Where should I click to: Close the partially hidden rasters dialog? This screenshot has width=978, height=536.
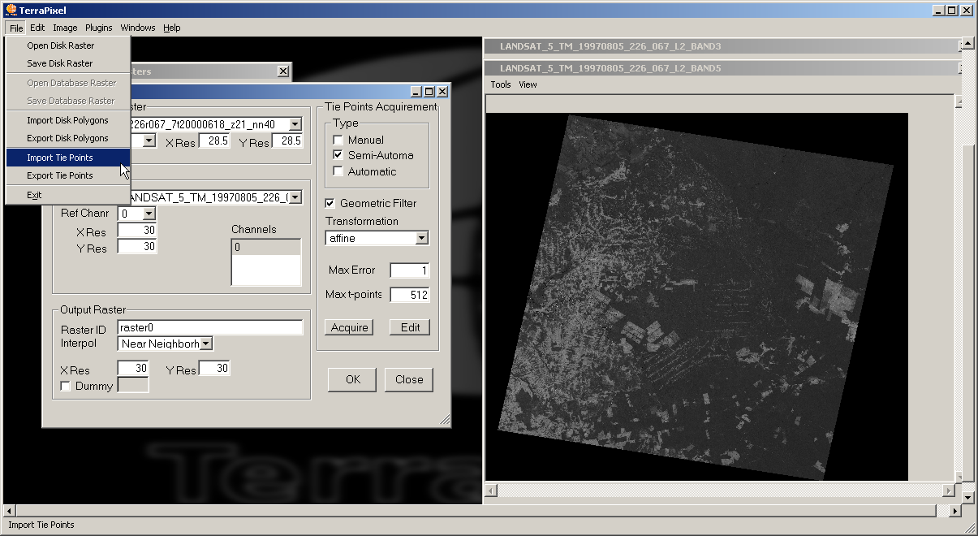pyautogui.click(x=282, y=71)
